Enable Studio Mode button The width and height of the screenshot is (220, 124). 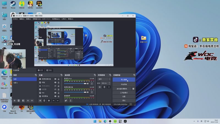(124, 93)
